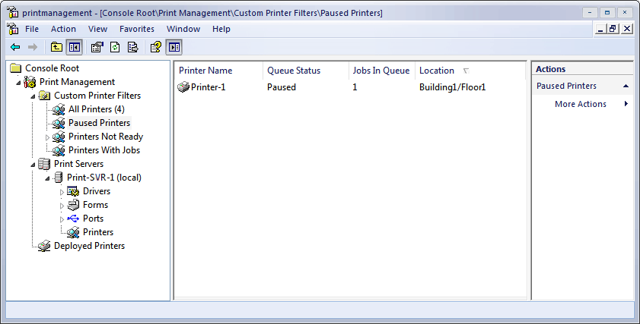
Task: Select Print-SVR-1 (local) server
Action: click(x=104, y=178)
